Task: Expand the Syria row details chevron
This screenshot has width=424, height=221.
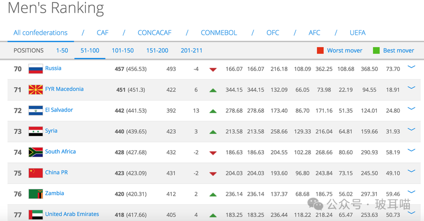Action: (x=411, y=130)
